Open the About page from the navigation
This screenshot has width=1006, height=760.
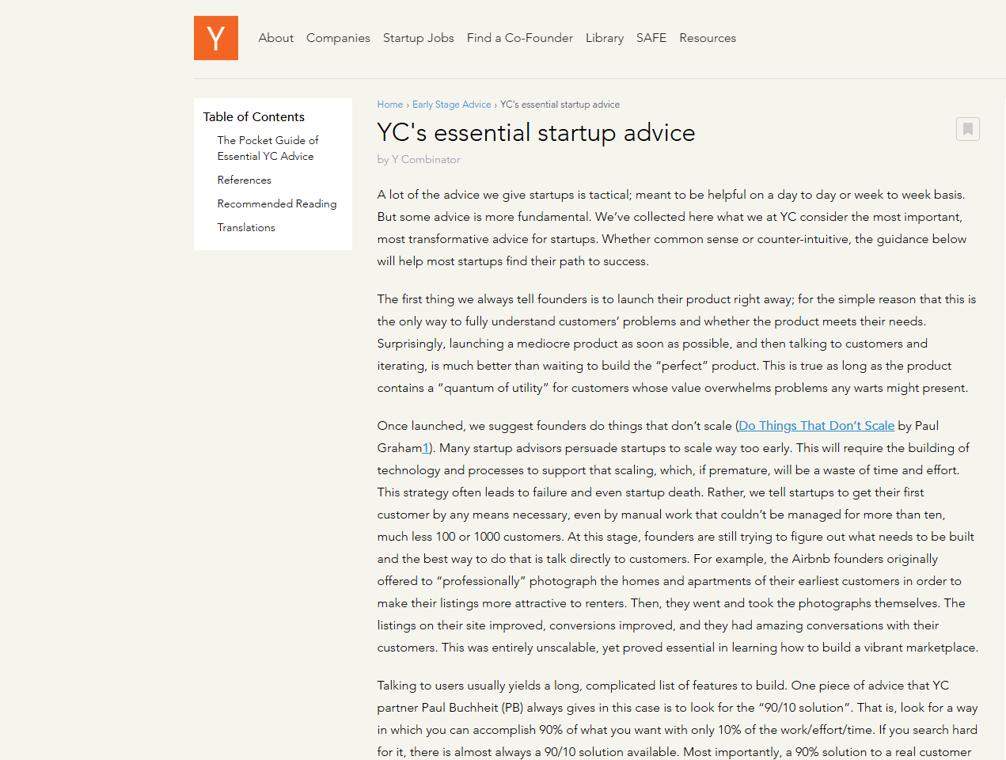coord(275,38)
